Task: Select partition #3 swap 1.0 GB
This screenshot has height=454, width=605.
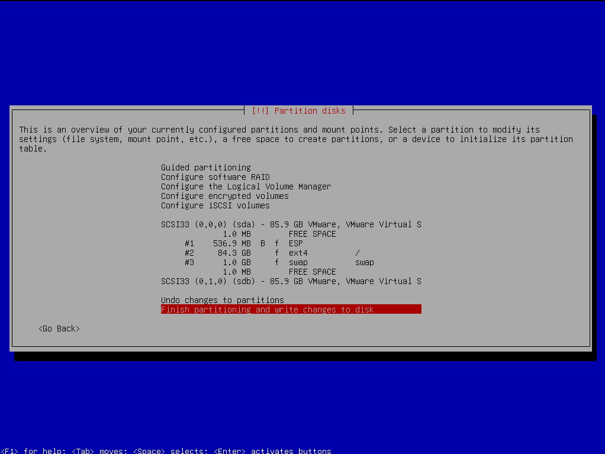Action: click(x=291, y=262)
